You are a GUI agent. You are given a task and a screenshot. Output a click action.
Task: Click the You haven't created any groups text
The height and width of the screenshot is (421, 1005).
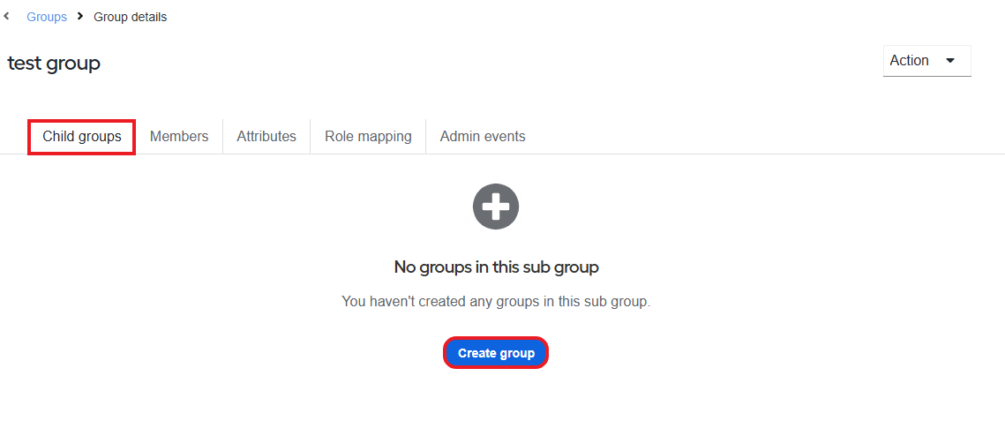pos(496,301)
